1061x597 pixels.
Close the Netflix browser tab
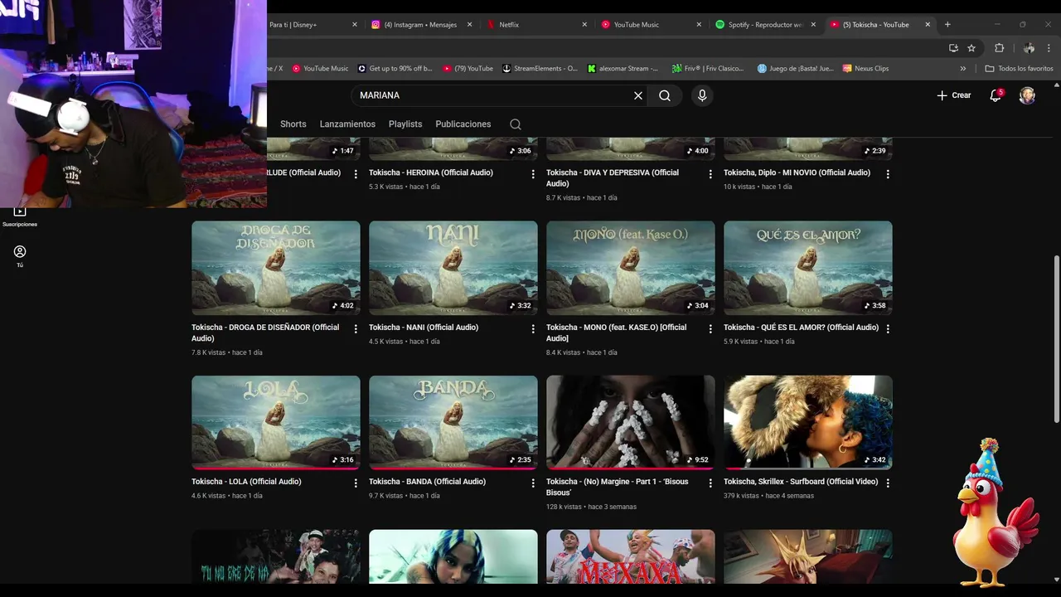[584, 25]
